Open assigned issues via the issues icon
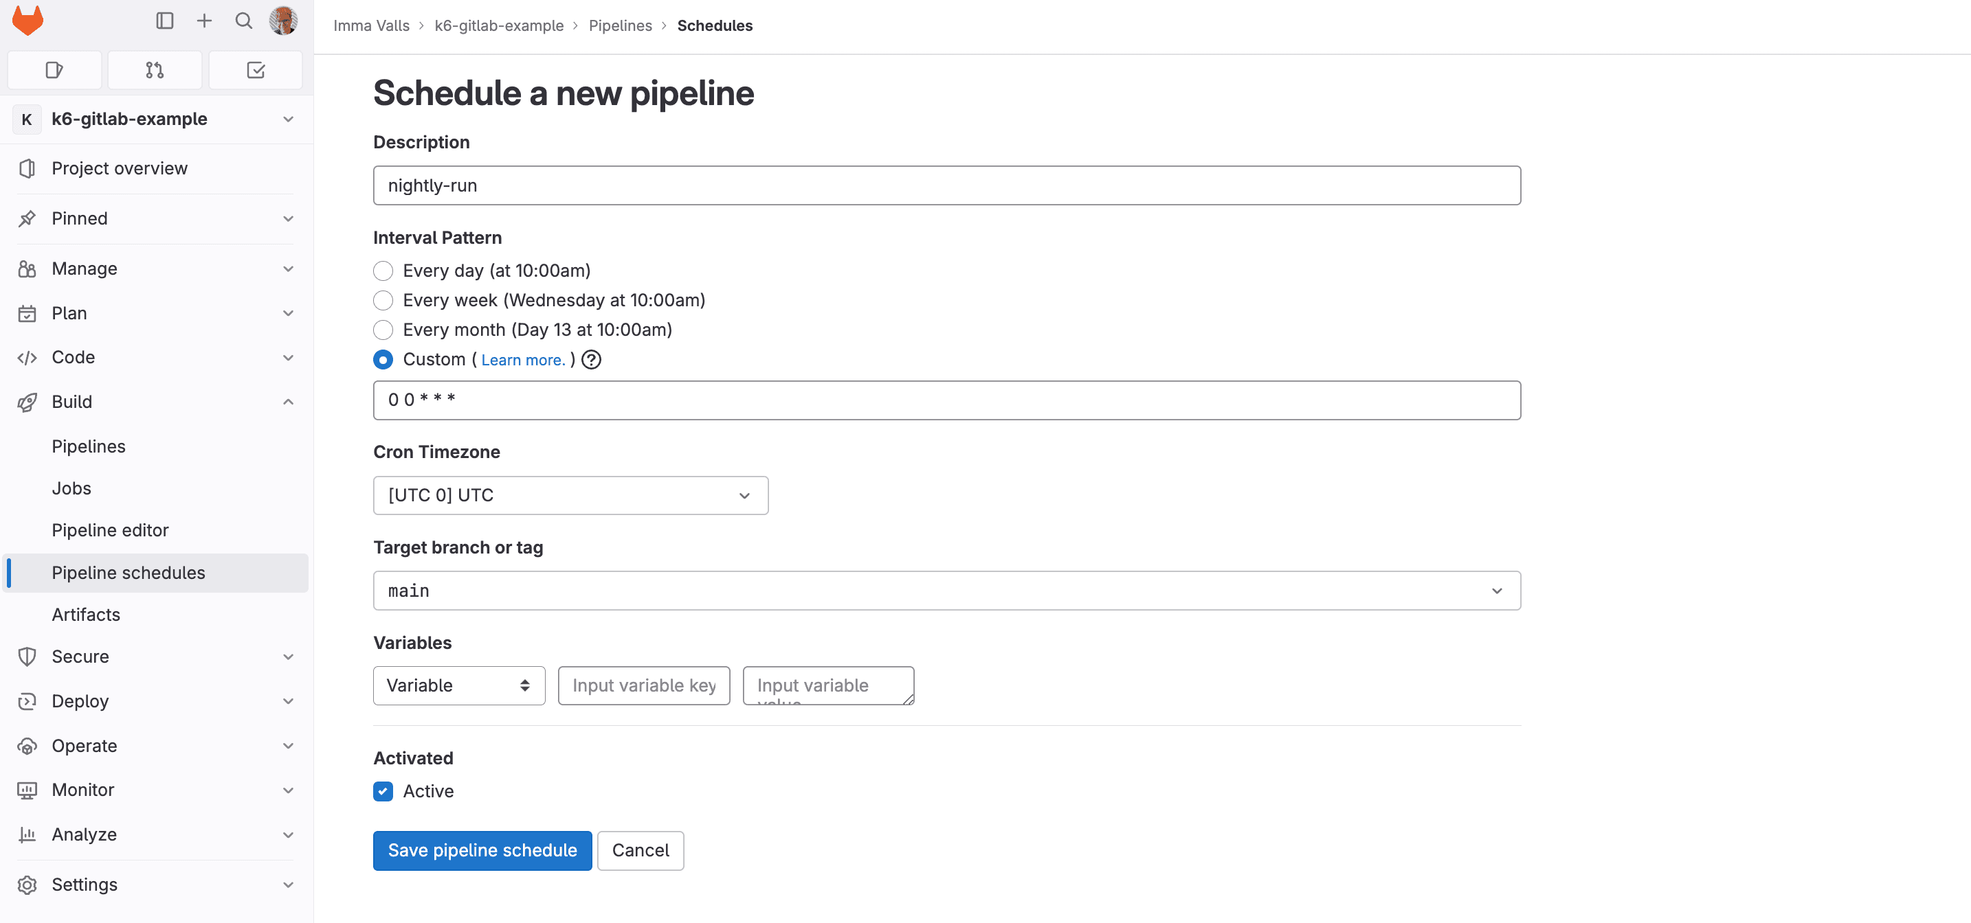The height and width of the screenshot is (923, 1971). (x=54, y=69)
